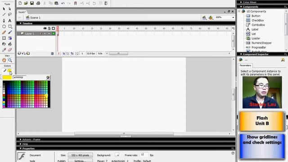288x162 pixels.
Task: Select the Rectangle tool
Action: tap(10, 27)
